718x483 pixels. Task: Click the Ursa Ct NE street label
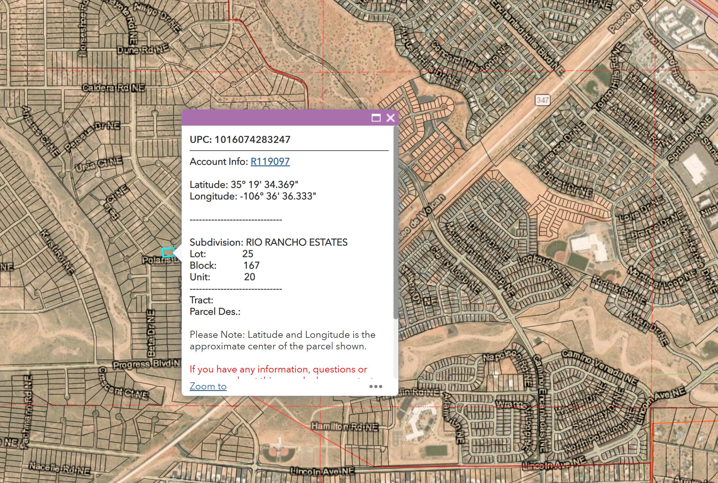click(99, 164)
